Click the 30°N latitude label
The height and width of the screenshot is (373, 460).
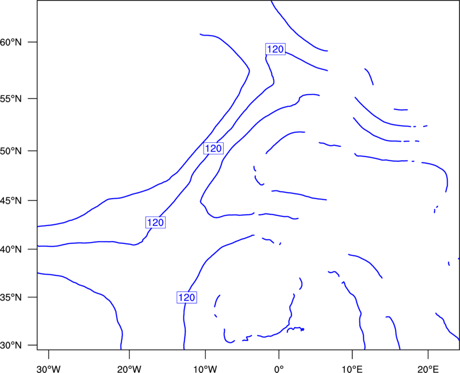click(11, 345)
